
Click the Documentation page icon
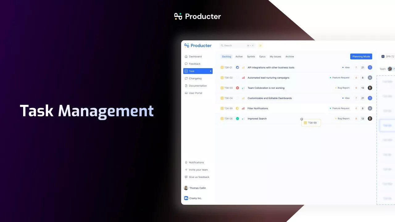(186, 86)
